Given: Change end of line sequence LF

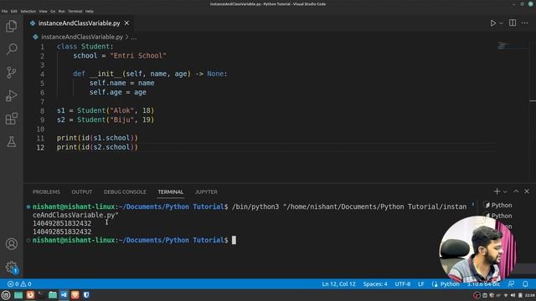Looking at the screenshot, I should coord(420,284).
